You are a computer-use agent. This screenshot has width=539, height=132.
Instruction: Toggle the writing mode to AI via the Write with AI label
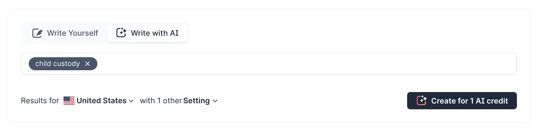[x=155, y=33]
